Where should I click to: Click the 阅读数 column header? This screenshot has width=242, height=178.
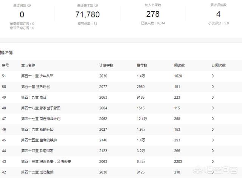pos(179,65)
